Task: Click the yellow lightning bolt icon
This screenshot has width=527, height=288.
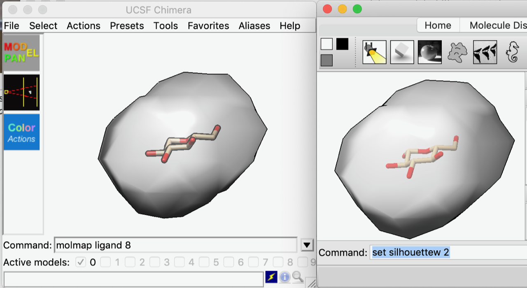Action: pyautogui.click(x=271, y=277)
